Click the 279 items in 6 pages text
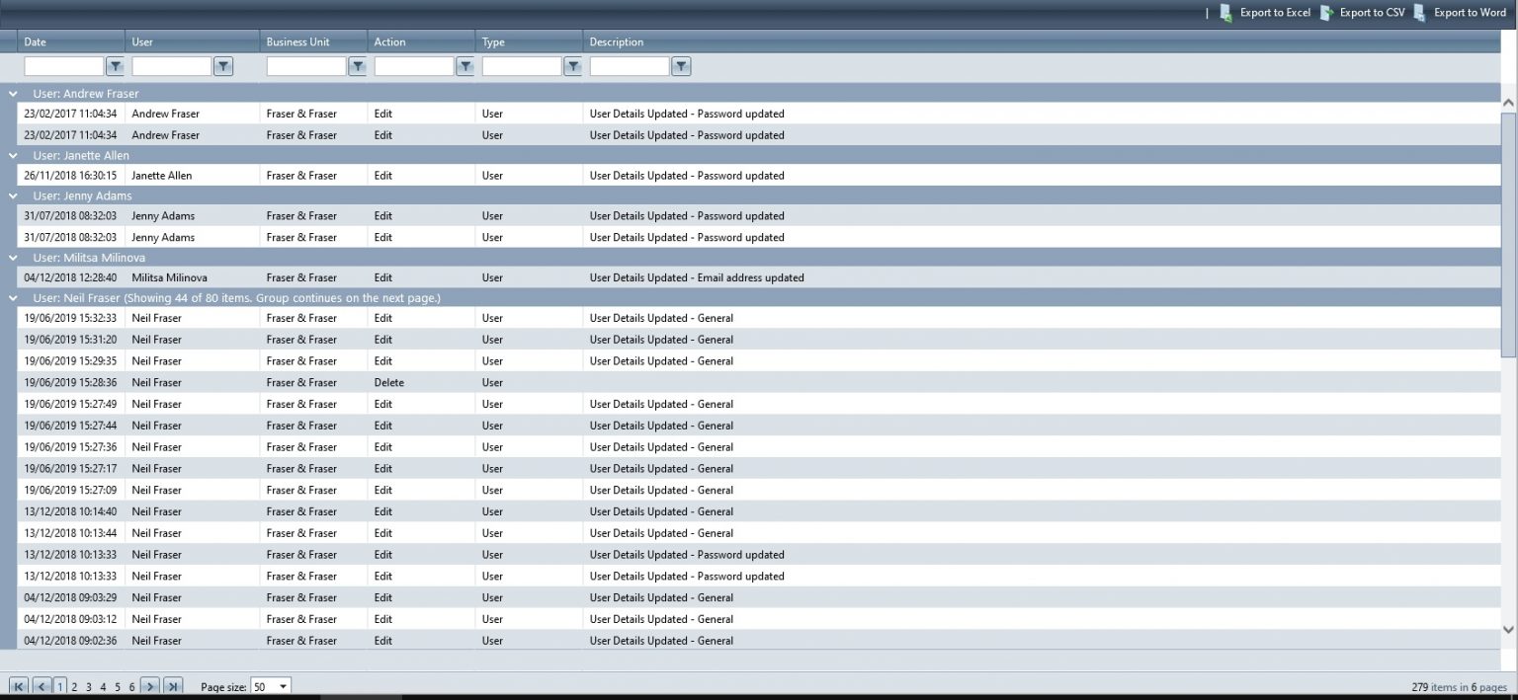This screenshot has width=1518, height=700. point(1459,687)
